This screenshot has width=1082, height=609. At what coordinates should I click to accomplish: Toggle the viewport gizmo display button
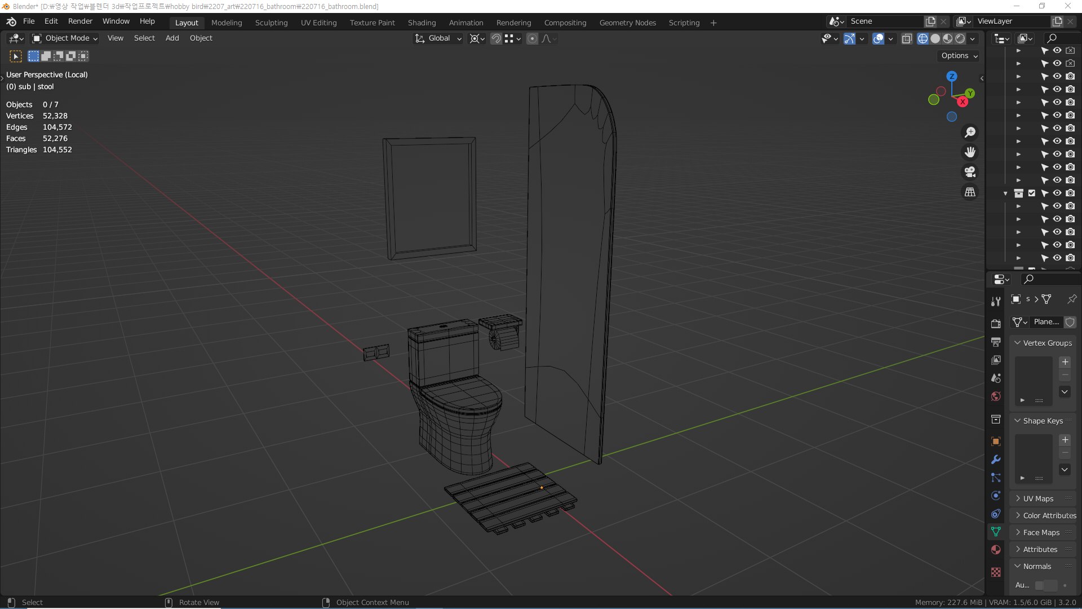pos(849,39)
